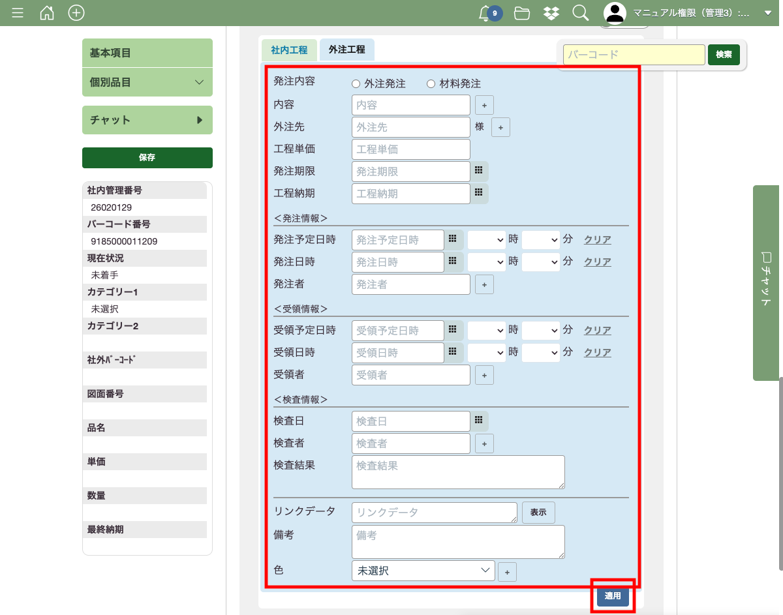Image resolution: width=783 pixels, height=615 pixels.
Task: Click the バーコード input field
Action: point(634,55)
